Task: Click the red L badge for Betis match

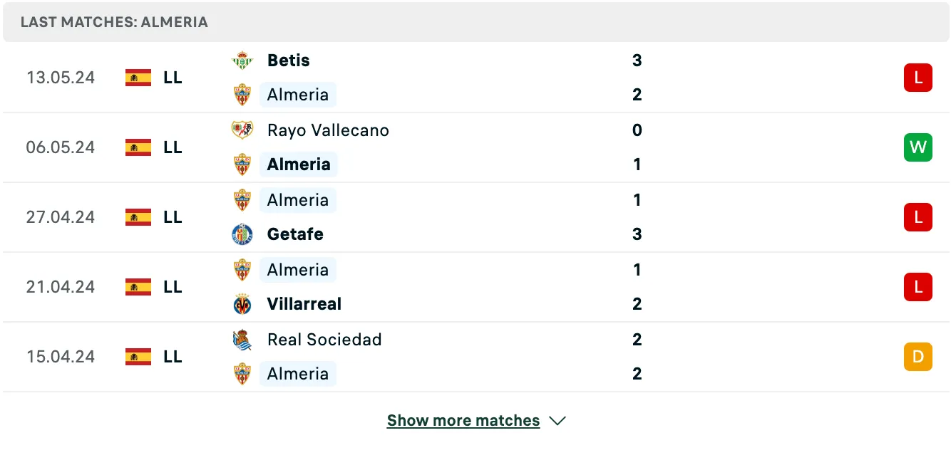Action: (918, 78)
